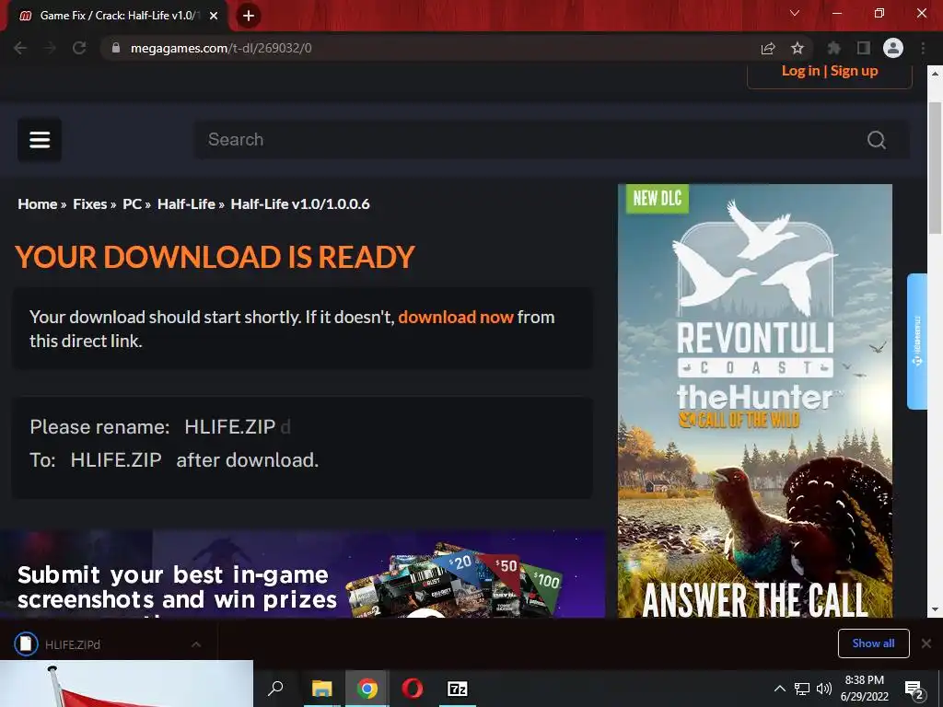Close the Game Fix / Crack tab
Viewport: 943px width, 707px height.
(x=214, y=16)
